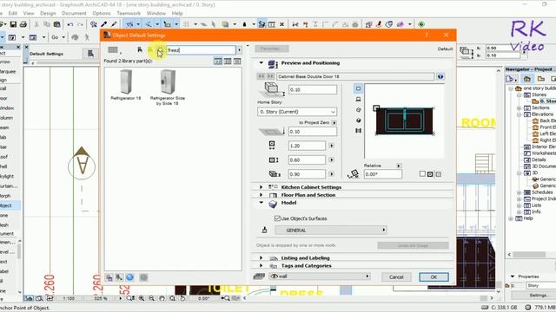Expand the Floor Plan and Section panel

(x=261, y=195)
